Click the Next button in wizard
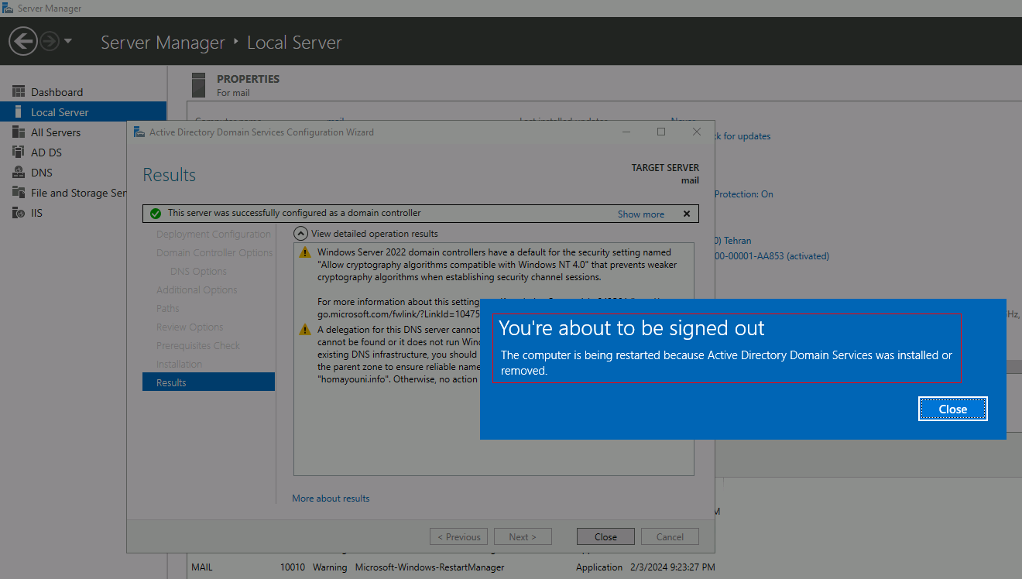This screenshot has width=1022, height=579. [523, 536]
